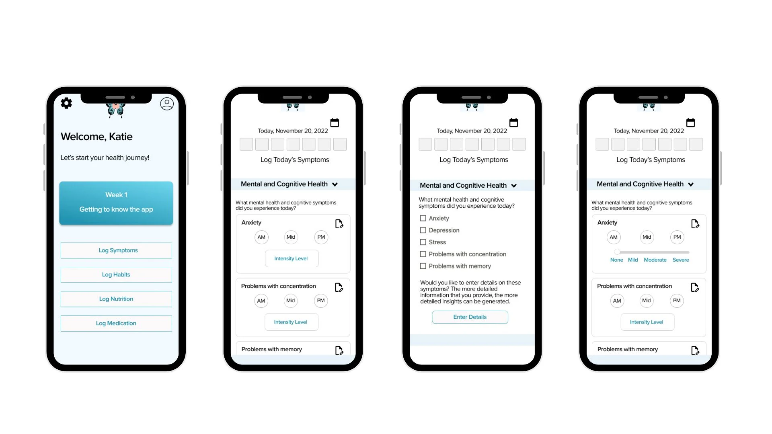This screenshot has width=772, height=434.
Task: Click Enter Details button
Action: click(x=470, y=317)
